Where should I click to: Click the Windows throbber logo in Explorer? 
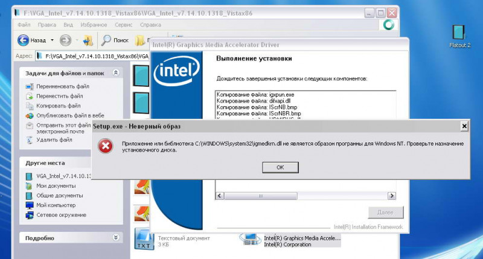pyautogui.click(x=388, y=25)
